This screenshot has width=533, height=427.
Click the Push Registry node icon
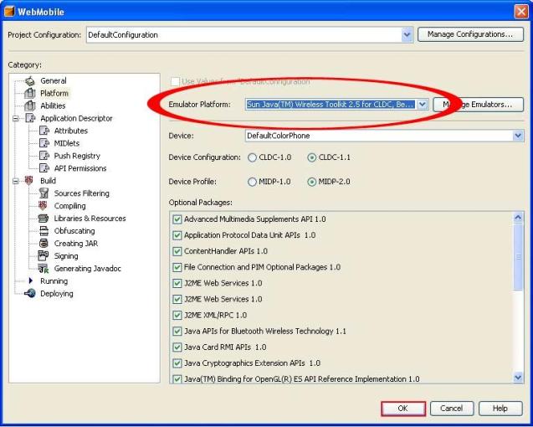pos(44,156)
